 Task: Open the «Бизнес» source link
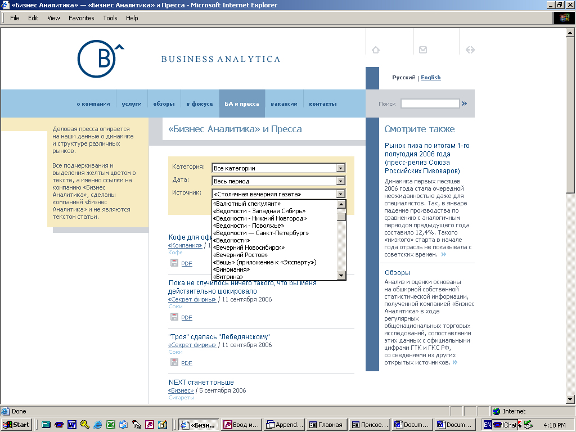pos(181,390)
